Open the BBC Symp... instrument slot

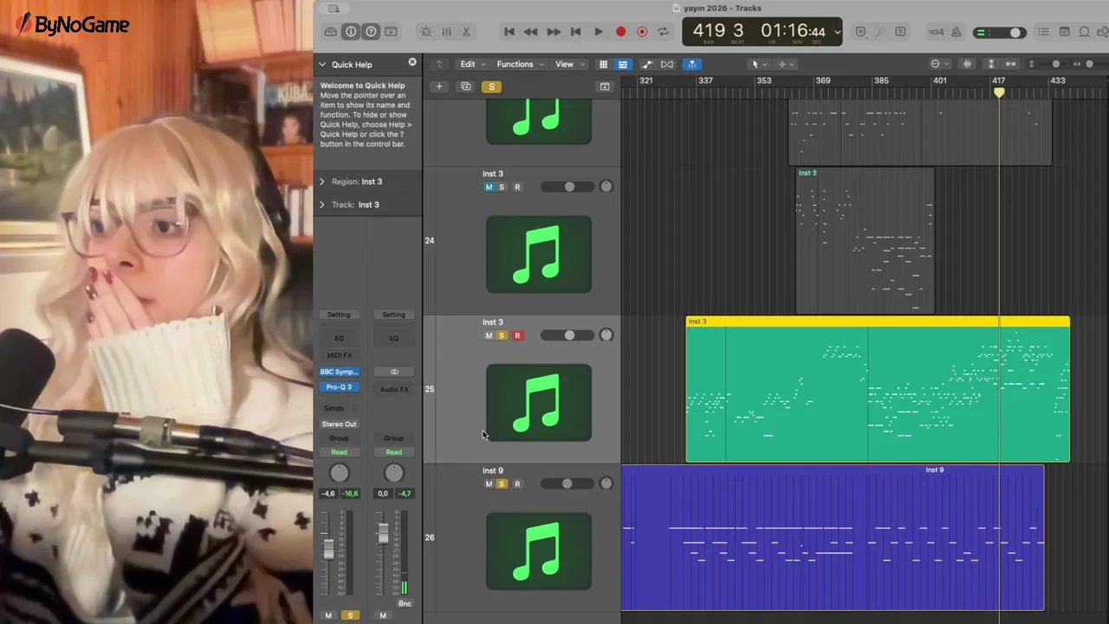pyautogui.click(x=339, y=372)
